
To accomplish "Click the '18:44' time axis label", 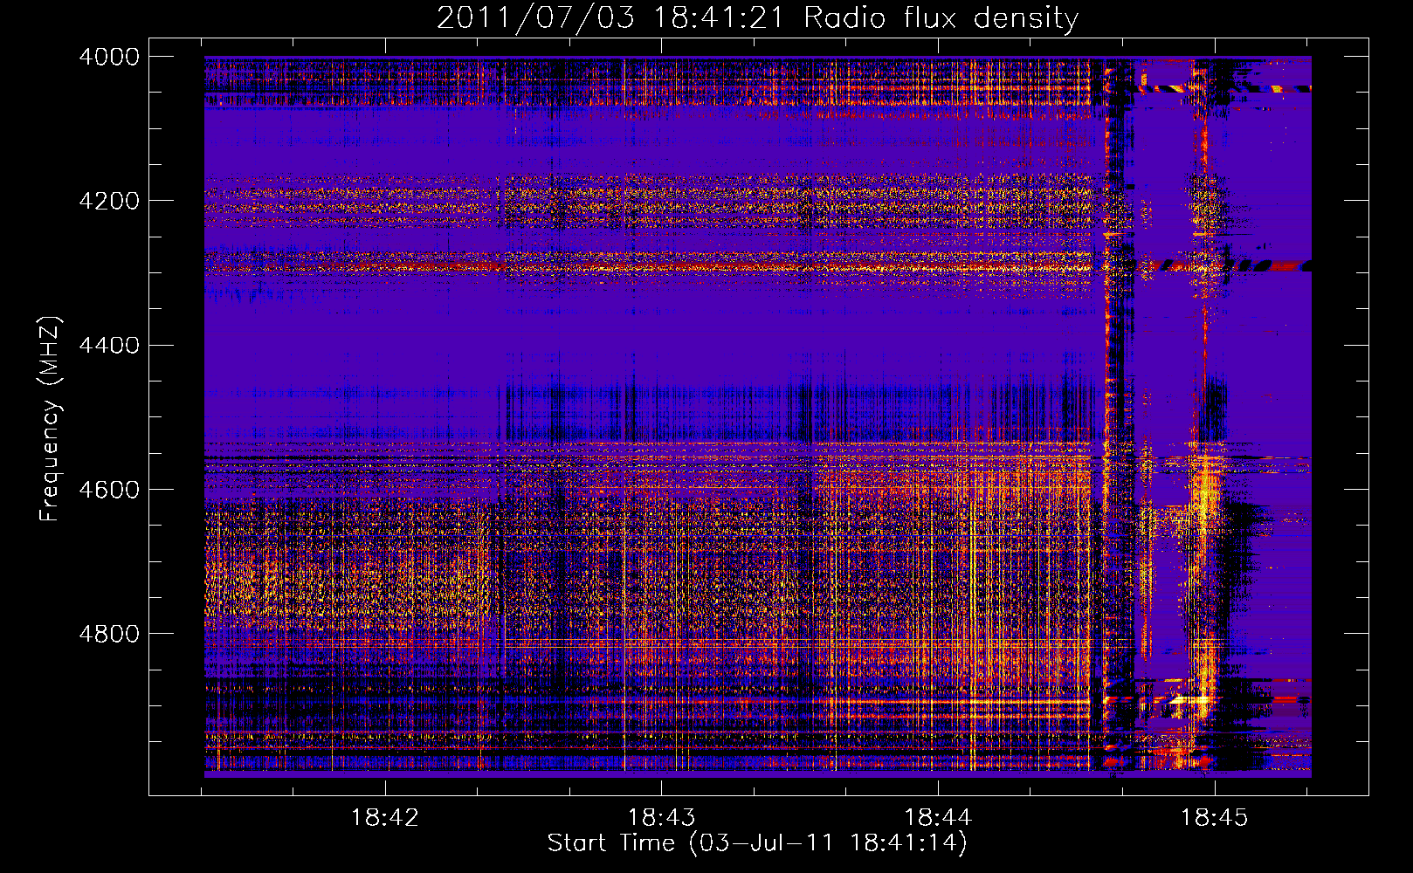I will (938, 818).
